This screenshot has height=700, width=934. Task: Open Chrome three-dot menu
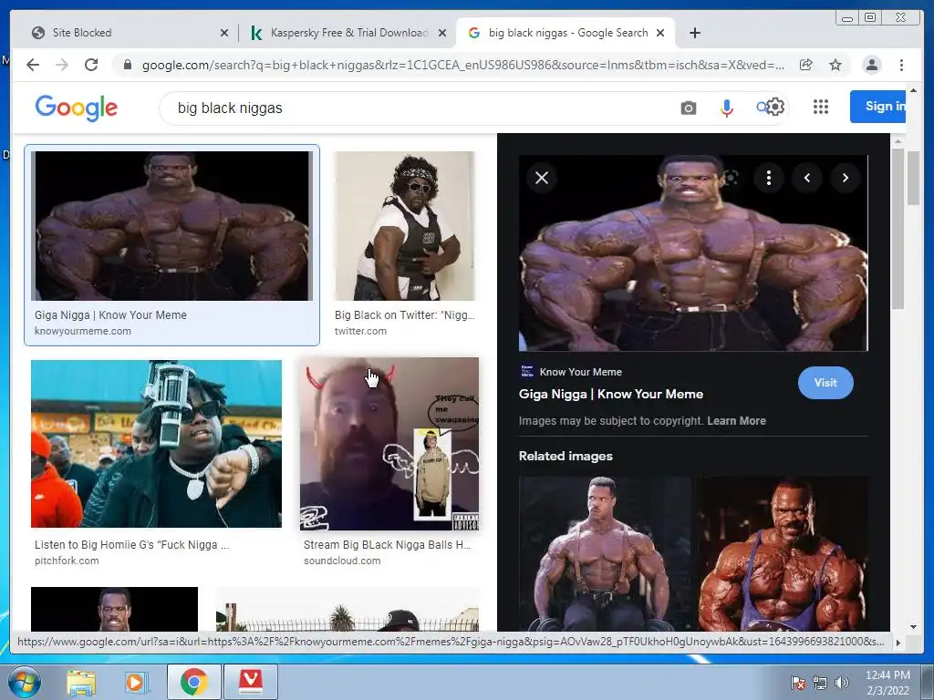point(901,65)
